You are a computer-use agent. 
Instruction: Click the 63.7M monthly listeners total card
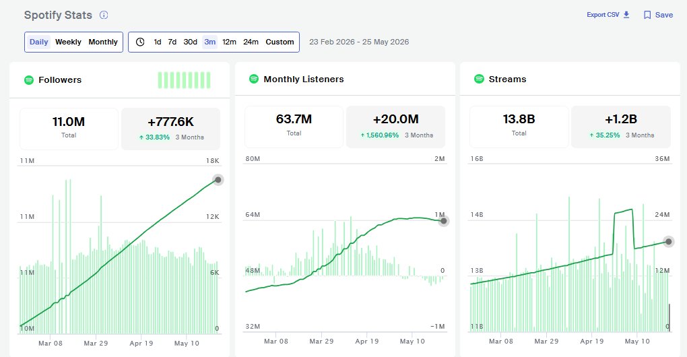point(294,127)
